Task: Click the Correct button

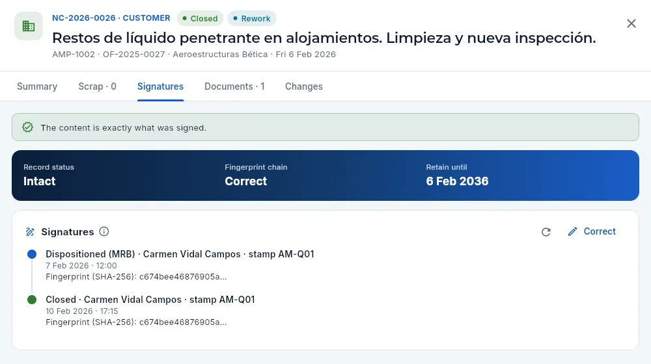Action: click(x=592, y=231)
